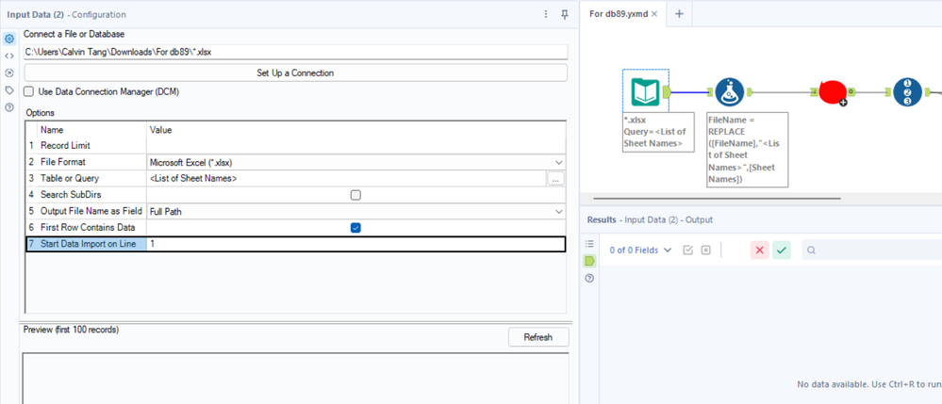The width and height of the screenshot is (942, 404).
Task: Open a new workflow tab with plus
Action: click(679, 14)
